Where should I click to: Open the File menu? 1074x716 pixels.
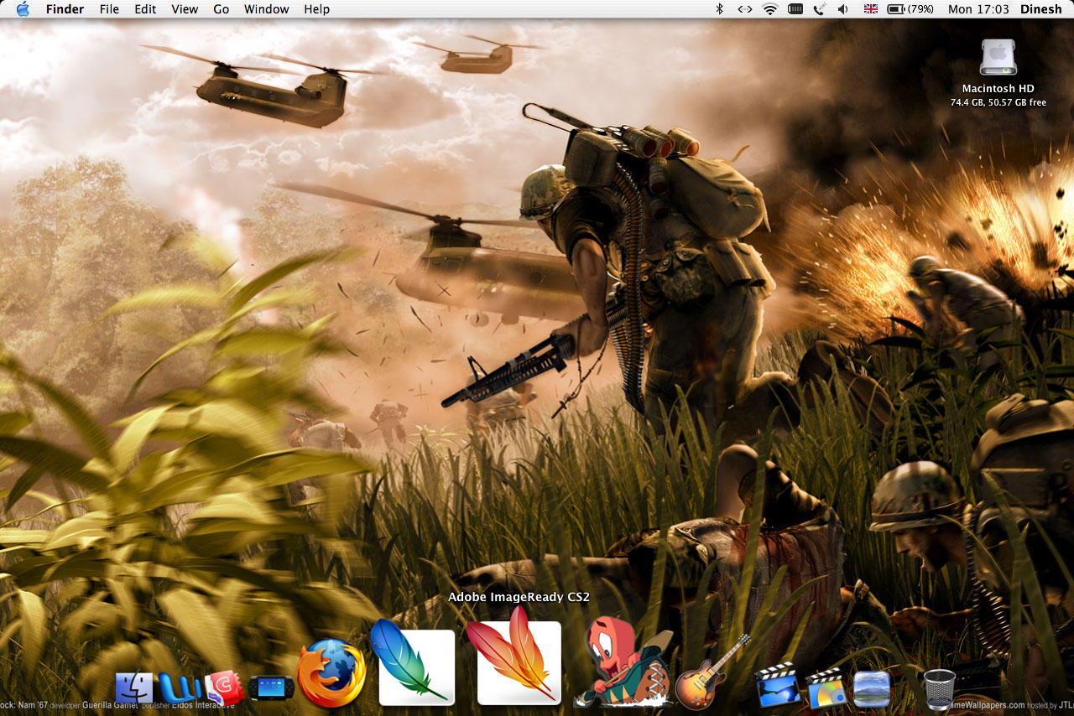pos(109,9)
